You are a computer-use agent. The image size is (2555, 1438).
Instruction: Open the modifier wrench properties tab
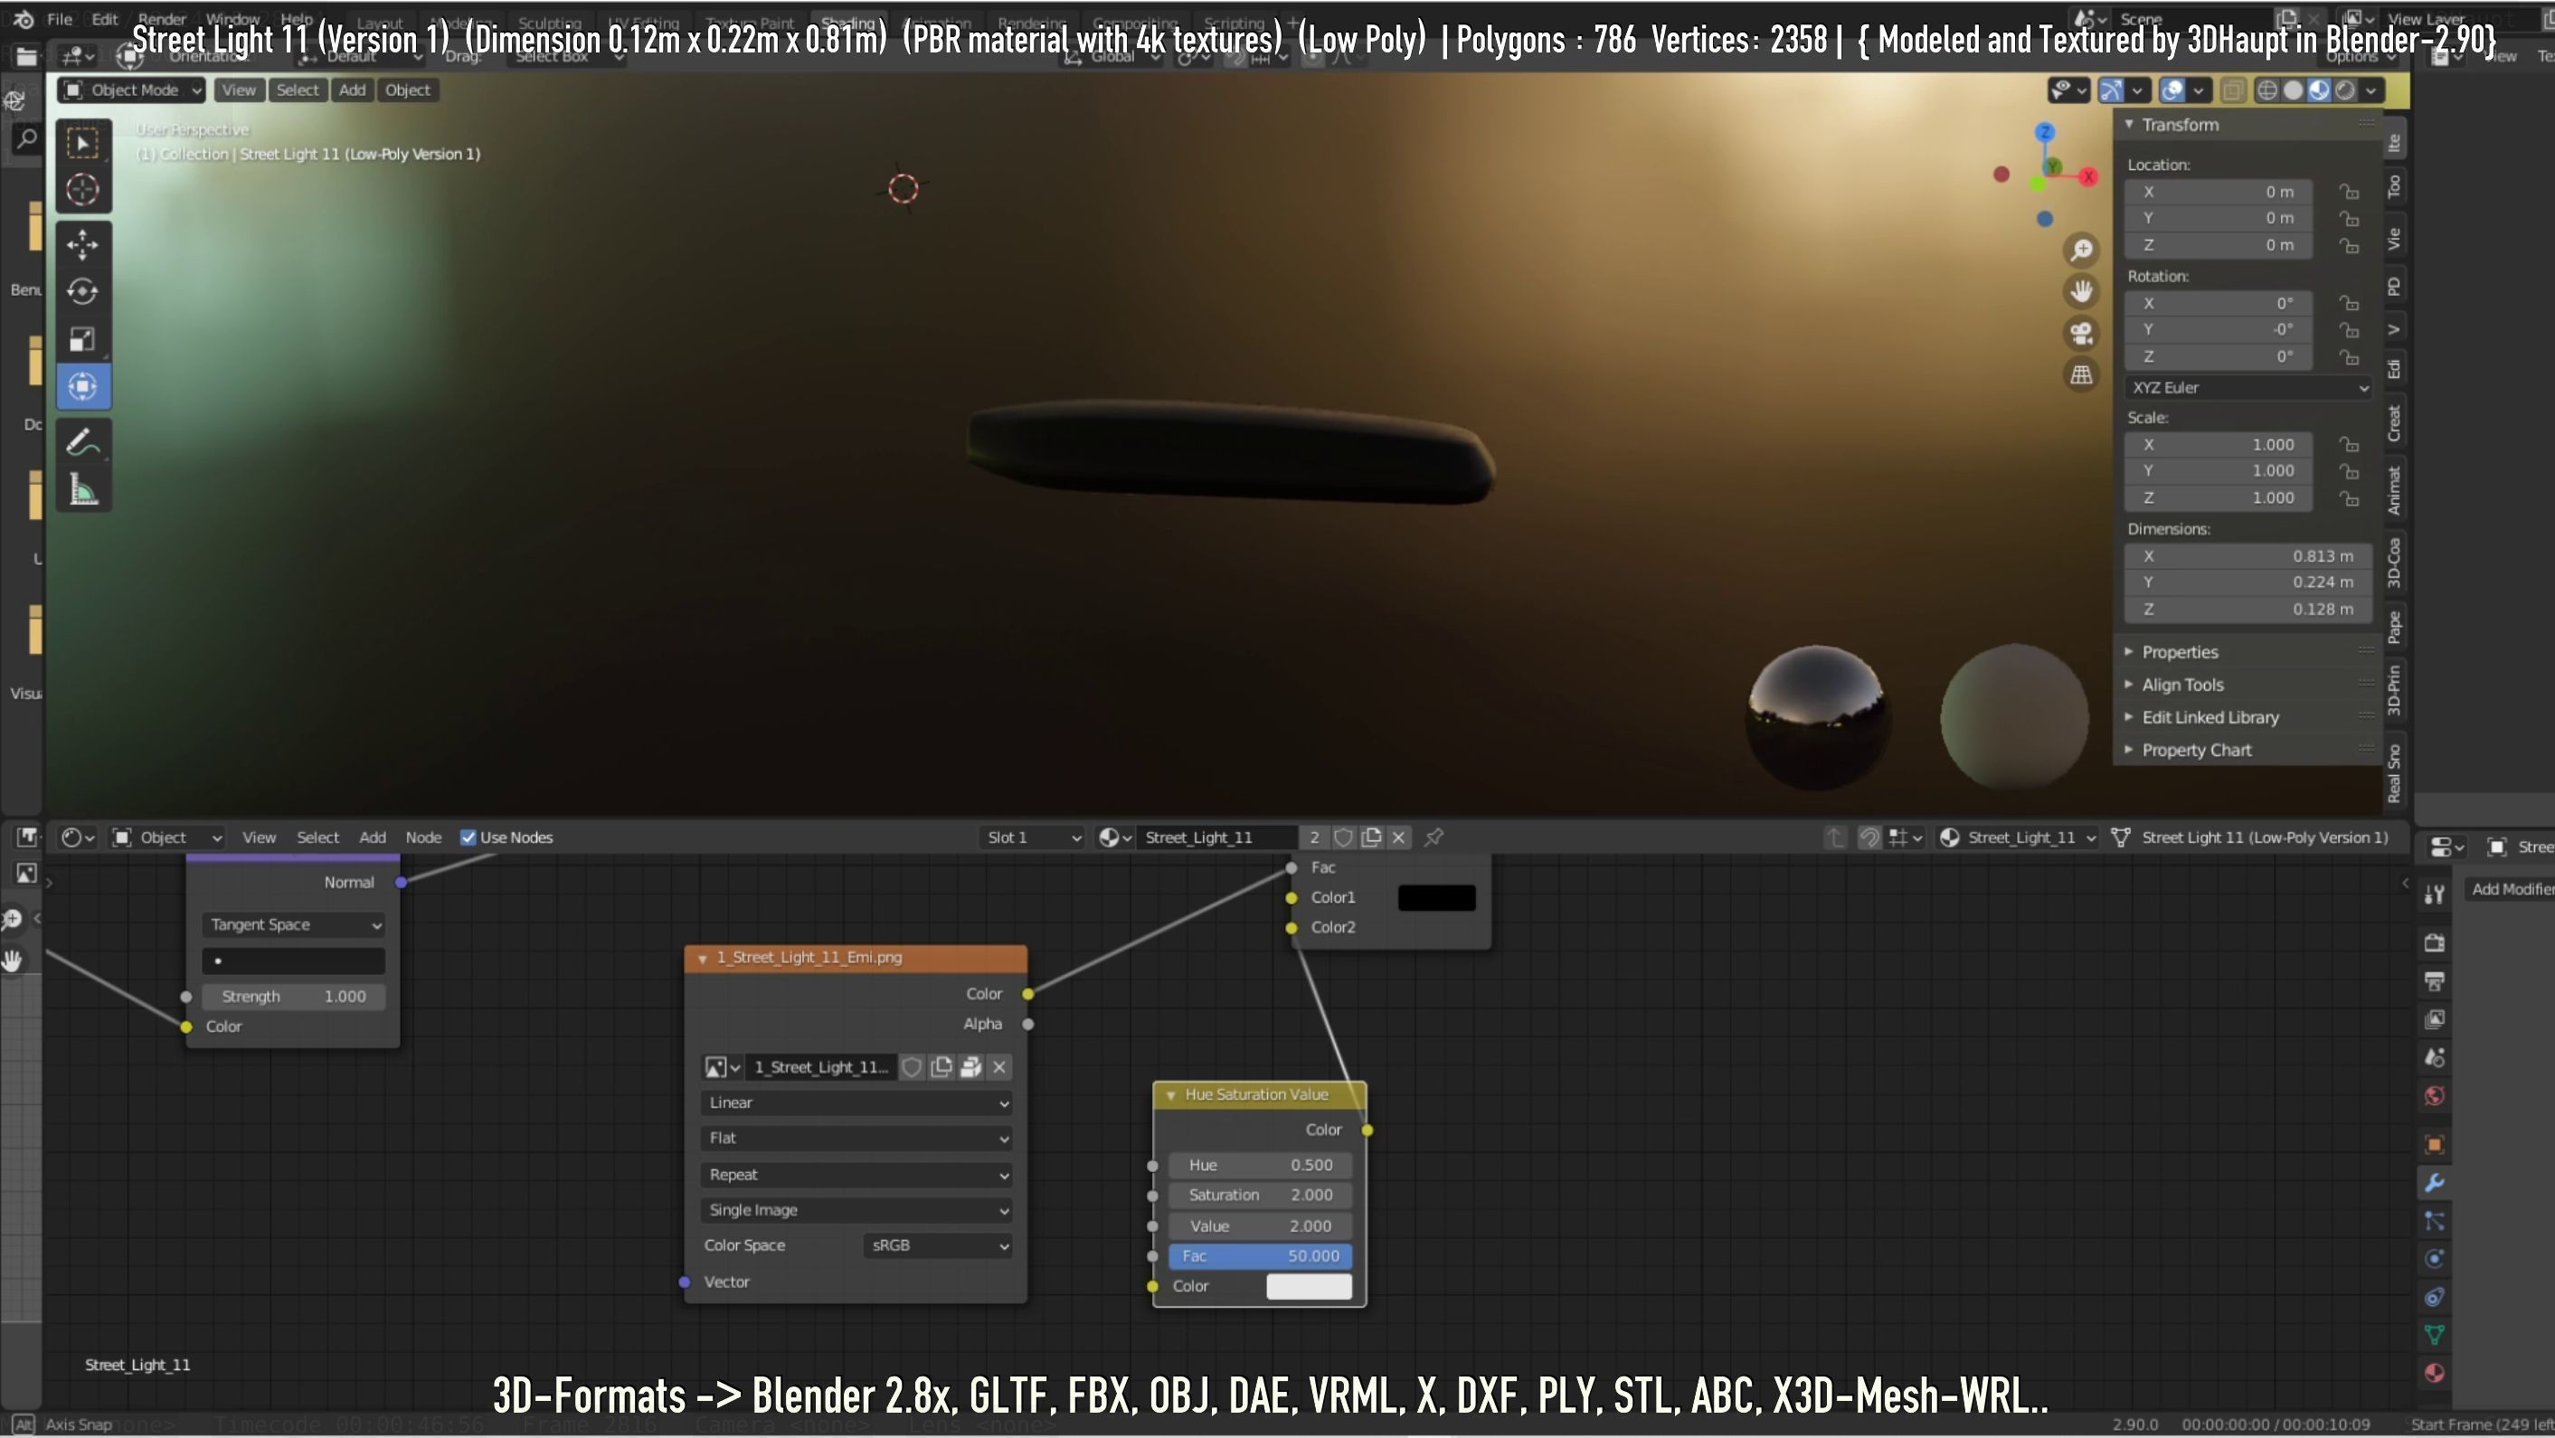[2434, 1182]
